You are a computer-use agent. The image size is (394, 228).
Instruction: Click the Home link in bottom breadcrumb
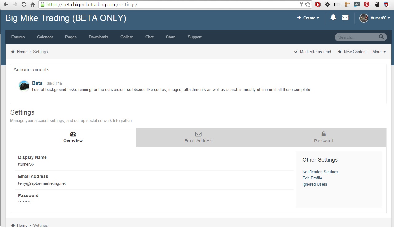pyautogui.click(x=22, y=225)
